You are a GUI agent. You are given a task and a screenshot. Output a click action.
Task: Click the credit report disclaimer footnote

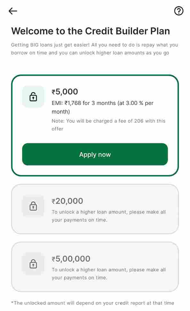click(x=93, y=303)
